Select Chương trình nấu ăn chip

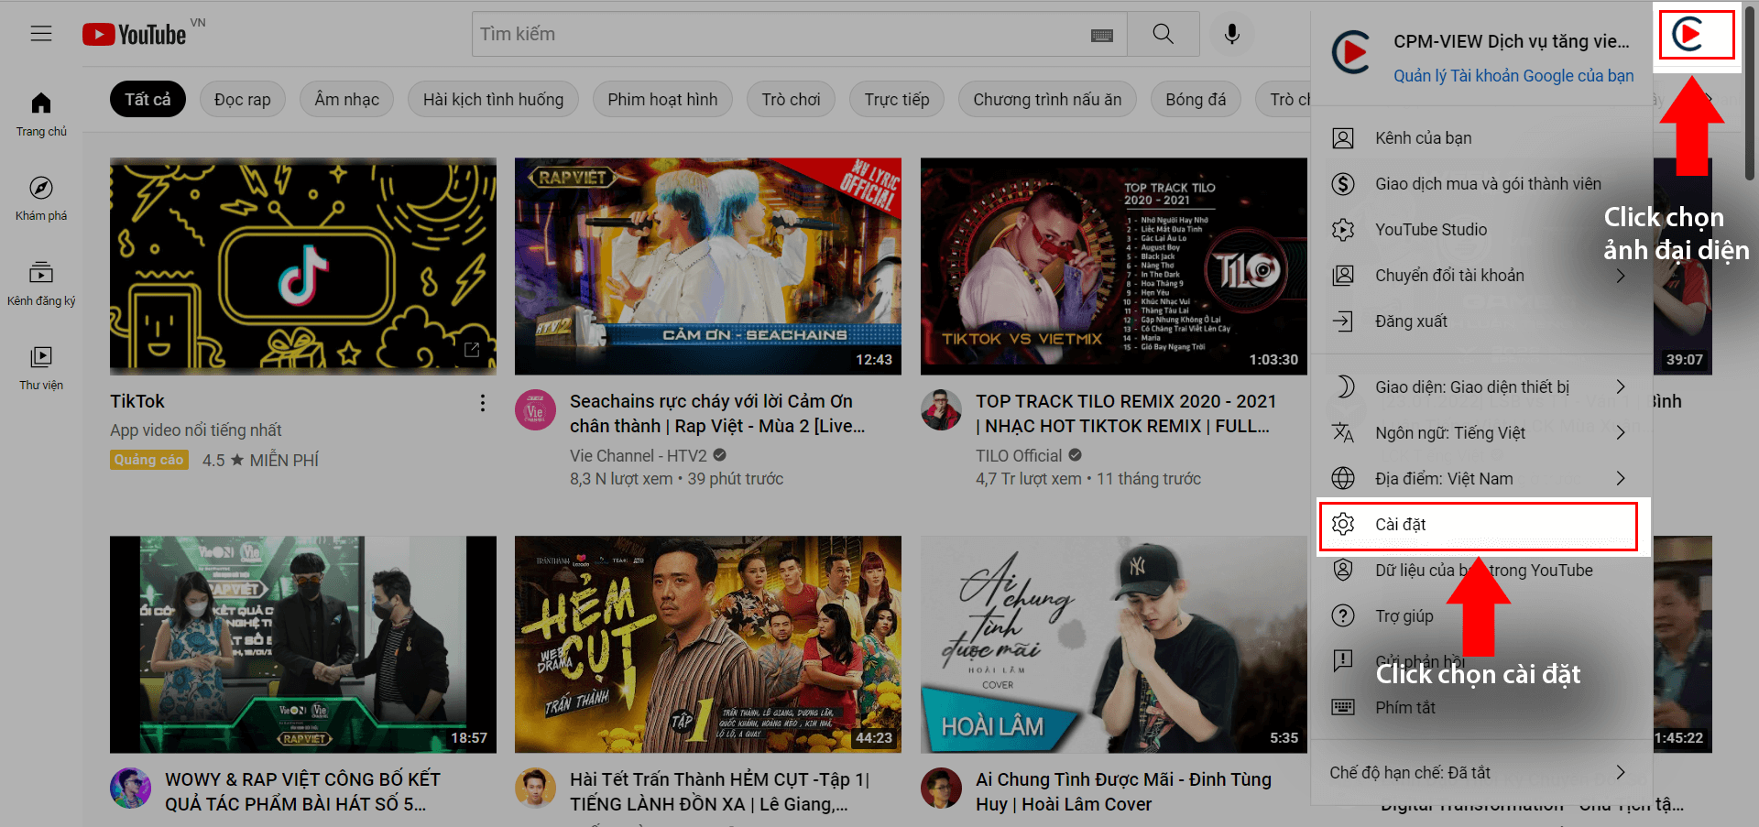click(1047, 100)
